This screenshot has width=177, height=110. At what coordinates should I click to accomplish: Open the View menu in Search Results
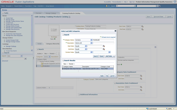65,64
